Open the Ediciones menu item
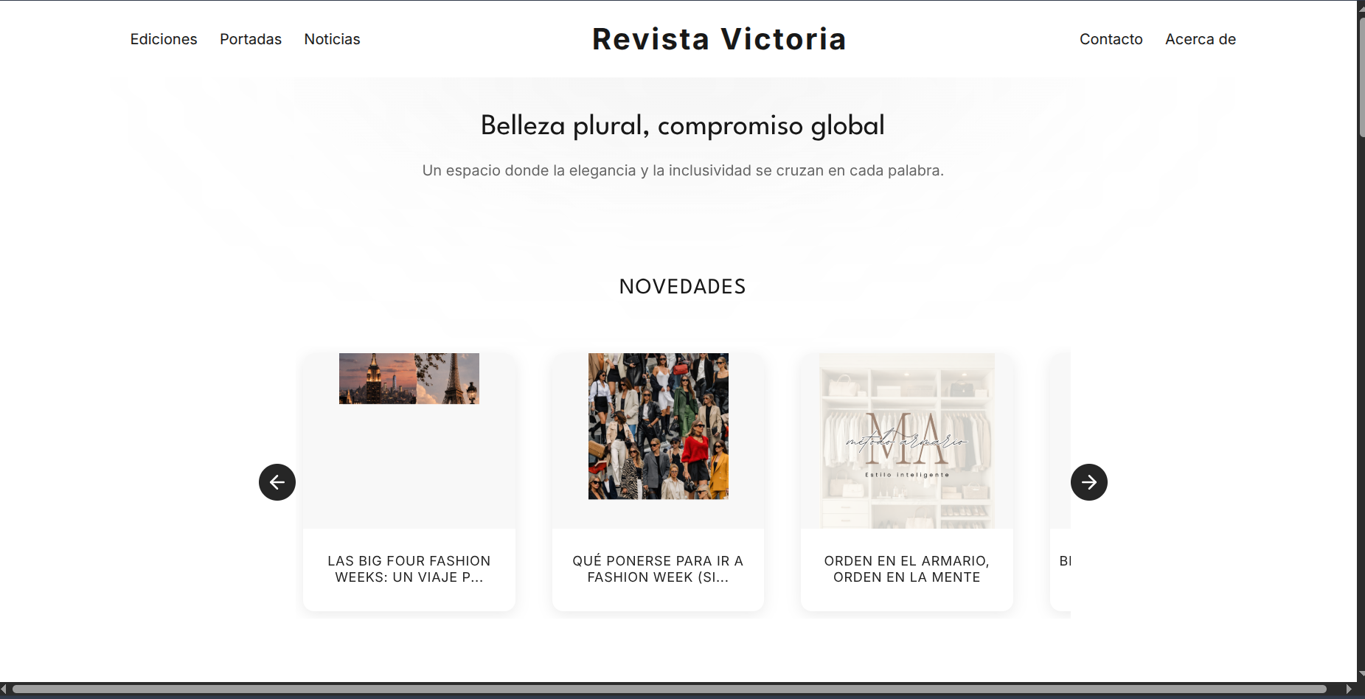1365x699 pixels. tap(164, 39)
